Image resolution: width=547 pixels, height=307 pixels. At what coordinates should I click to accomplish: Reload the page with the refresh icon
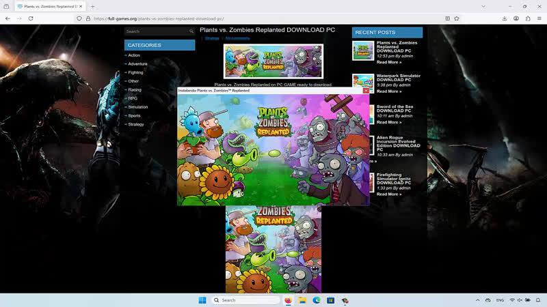tap(31, 18)
